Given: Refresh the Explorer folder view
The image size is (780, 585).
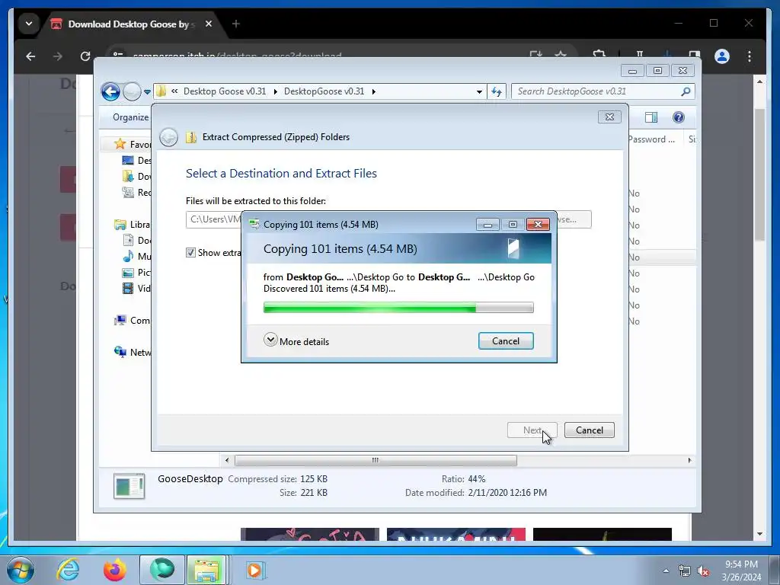Looking at the screenshot, I should [x=497, y=91].
